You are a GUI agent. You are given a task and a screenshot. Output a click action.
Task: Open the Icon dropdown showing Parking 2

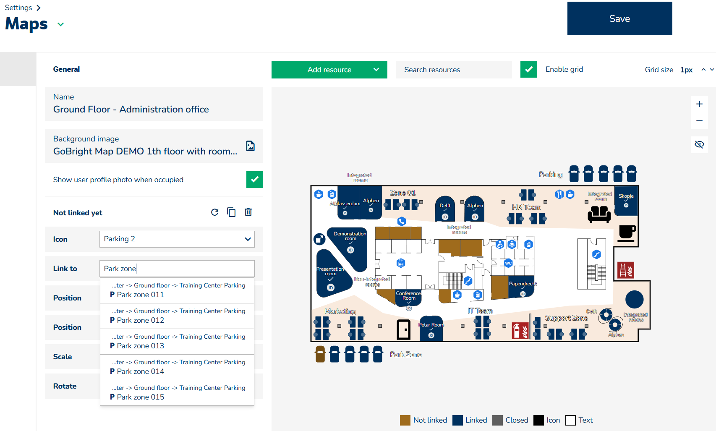tap(177, 239)
